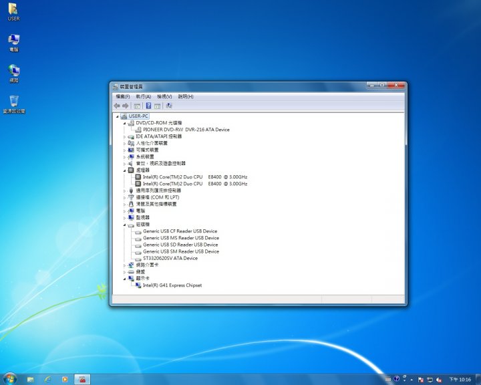Click the network tray icon

[x=430, y=380]
